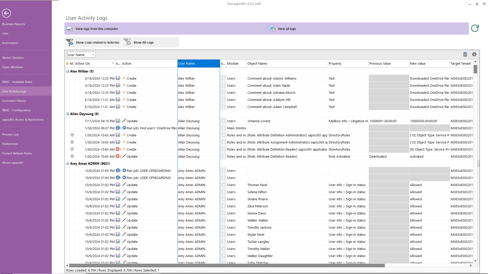The width and height of the screenshot is (488, 274).
Task: Open grid settings gear icon
Action: (474, 54)
